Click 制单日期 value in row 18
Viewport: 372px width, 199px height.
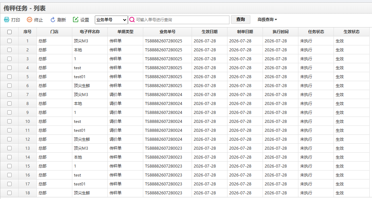240,193
